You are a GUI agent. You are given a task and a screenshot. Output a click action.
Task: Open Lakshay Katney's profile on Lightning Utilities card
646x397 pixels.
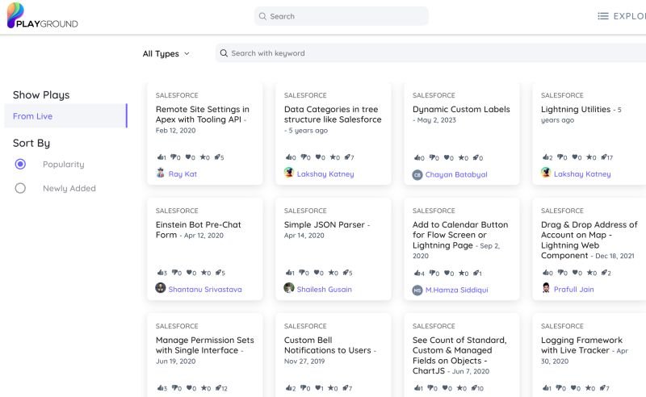pyautogui.click(x=582, y=173)
